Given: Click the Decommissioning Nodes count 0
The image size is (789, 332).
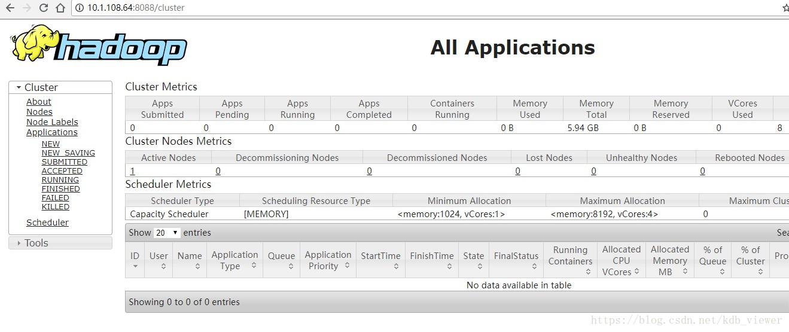Looking at the screenshot, I should [x=218, y=171].
